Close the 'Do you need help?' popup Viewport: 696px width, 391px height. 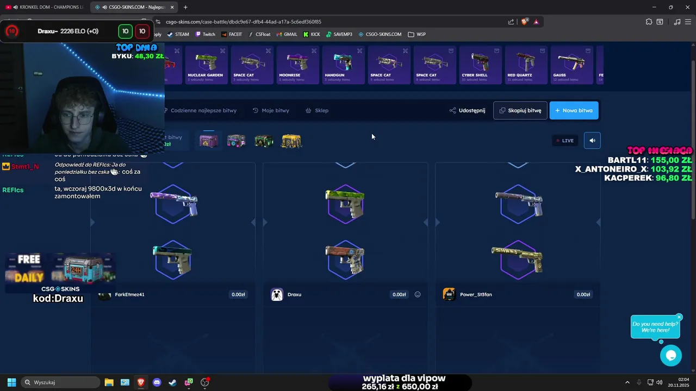point(679,317)
